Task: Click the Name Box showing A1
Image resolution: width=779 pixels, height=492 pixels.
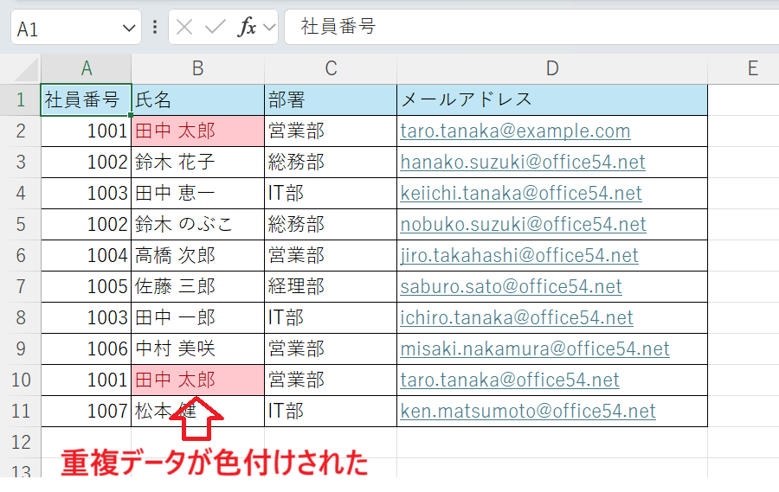Action: click(76, 28)
